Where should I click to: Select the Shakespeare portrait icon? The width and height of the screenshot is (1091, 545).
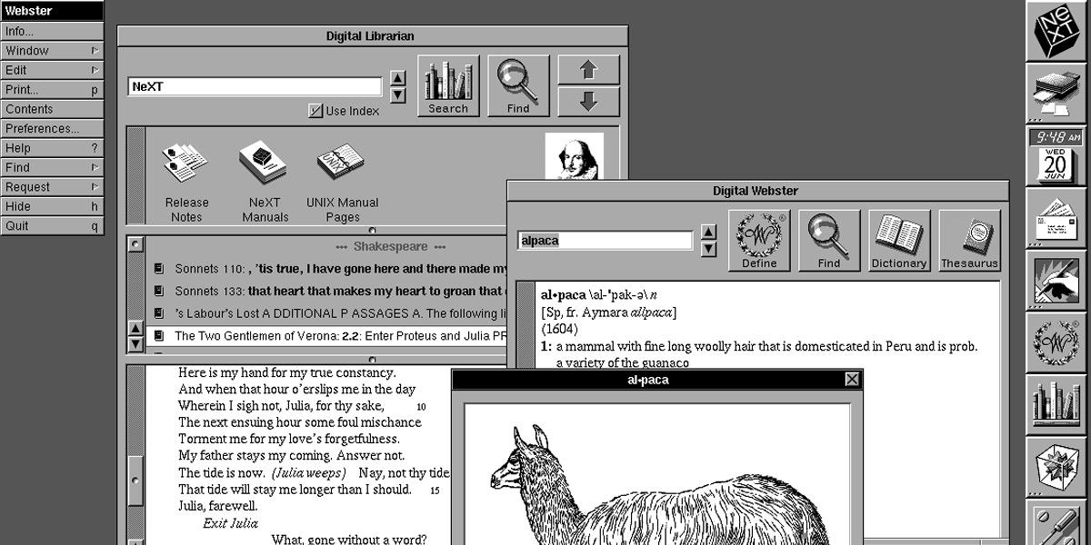point(574,156)
